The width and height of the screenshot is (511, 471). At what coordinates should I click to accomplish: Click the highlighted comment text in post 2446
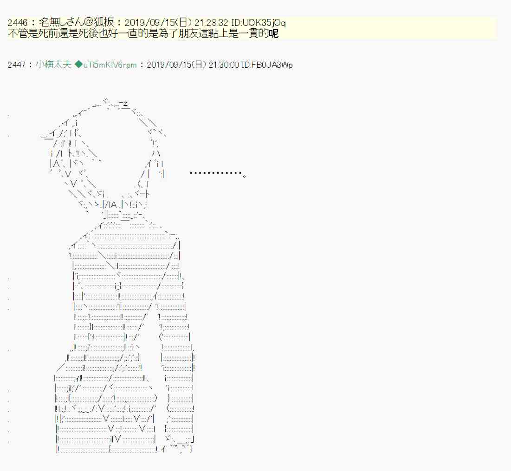[139, 33]
